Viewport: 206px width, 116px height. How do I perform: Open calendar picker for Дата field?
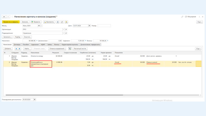(89, 26)
